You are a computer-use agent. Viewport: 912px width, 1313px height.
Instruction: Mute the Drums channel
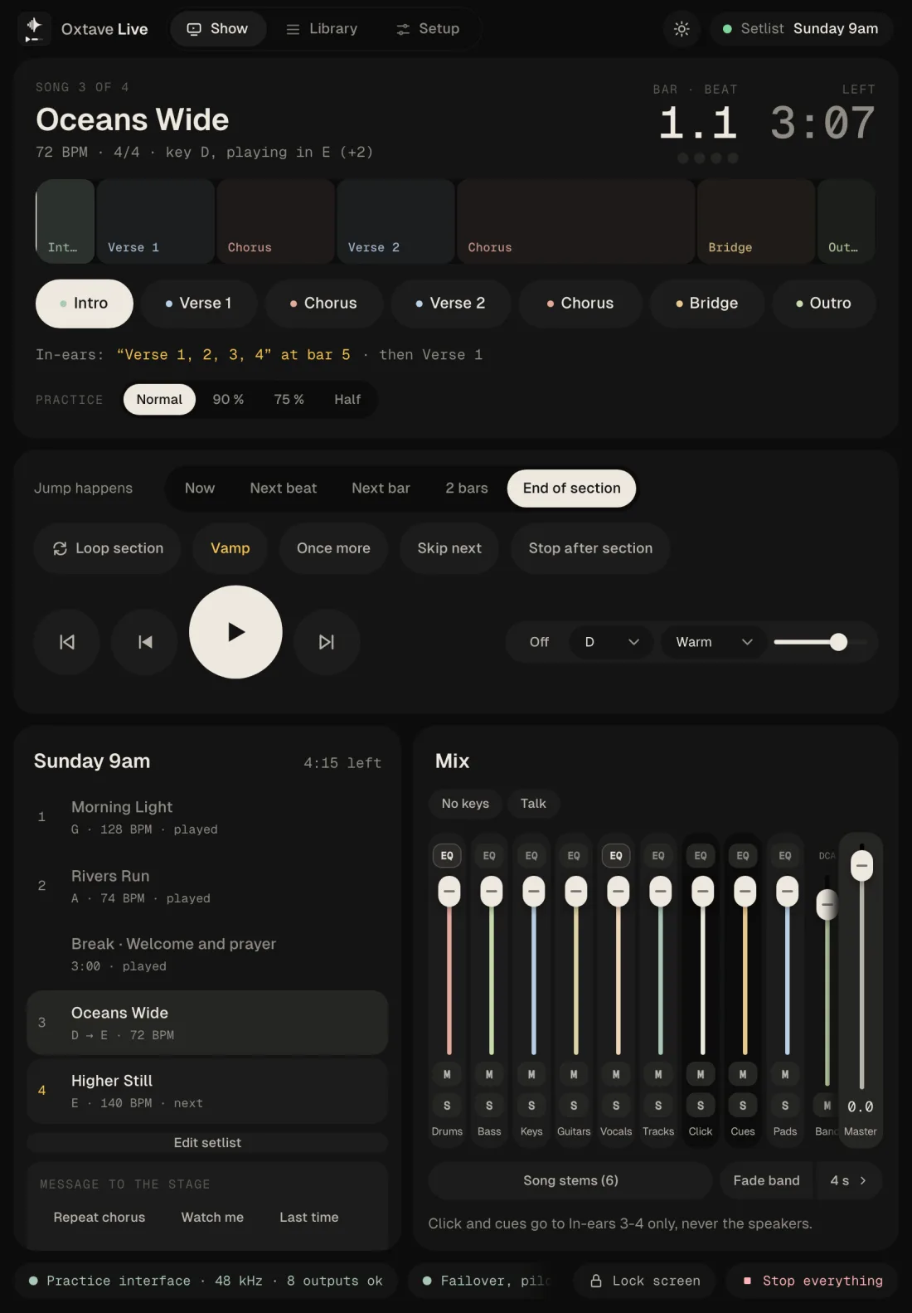coord(447,1074)
